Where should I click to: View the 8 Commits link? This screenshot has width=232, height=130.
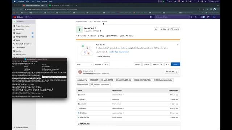pyautogui.click(x=81, y=36)
